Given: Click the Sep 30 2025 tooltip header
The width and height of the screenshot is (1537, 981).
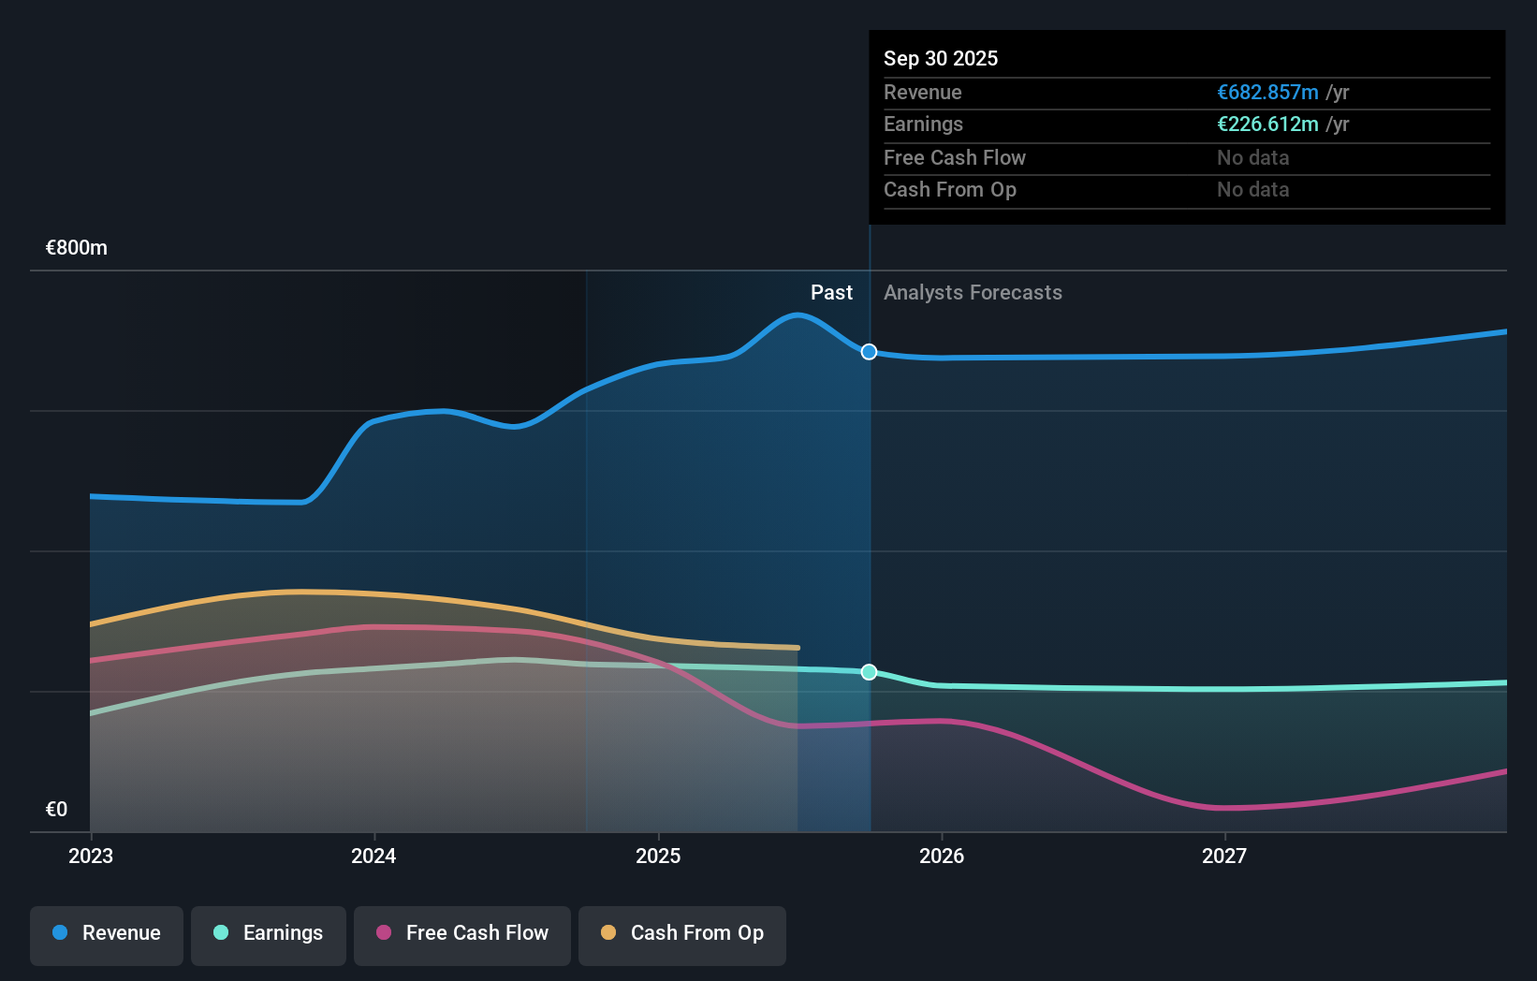Looking at the screenshot, I should coord(941,58).
